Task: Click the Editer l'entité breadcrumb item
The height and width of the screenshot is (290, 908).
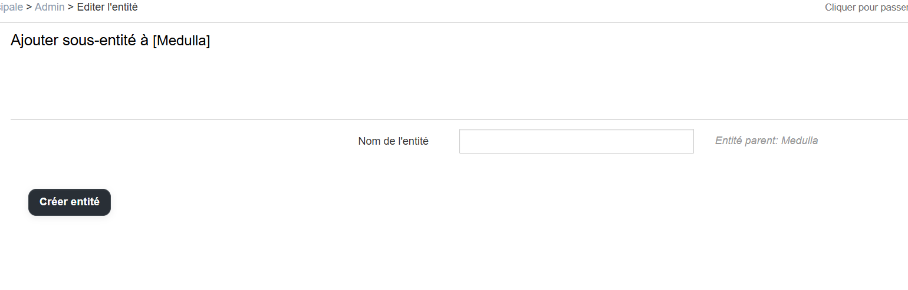Action: click(x=107, y=7)
